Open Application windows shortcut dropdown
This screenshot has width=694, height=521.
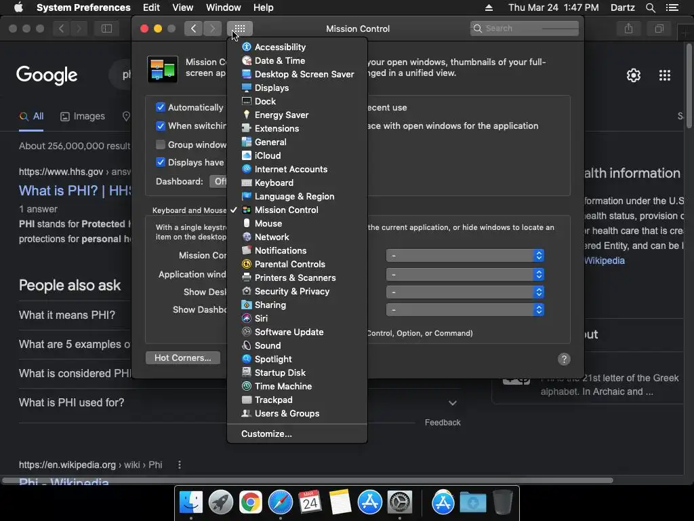(465, 275)
